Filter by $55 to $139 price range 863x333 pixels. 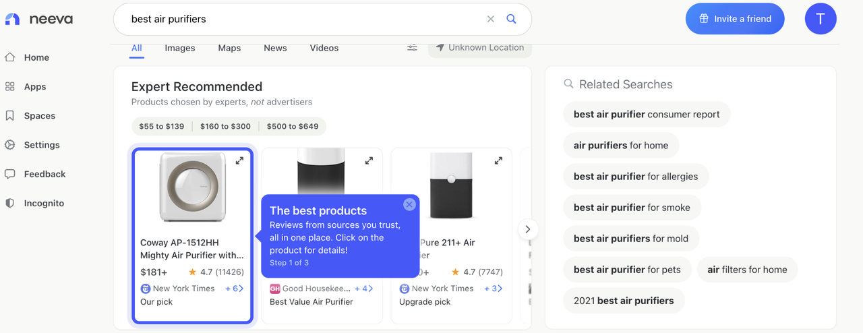click(x=162, y=126)
